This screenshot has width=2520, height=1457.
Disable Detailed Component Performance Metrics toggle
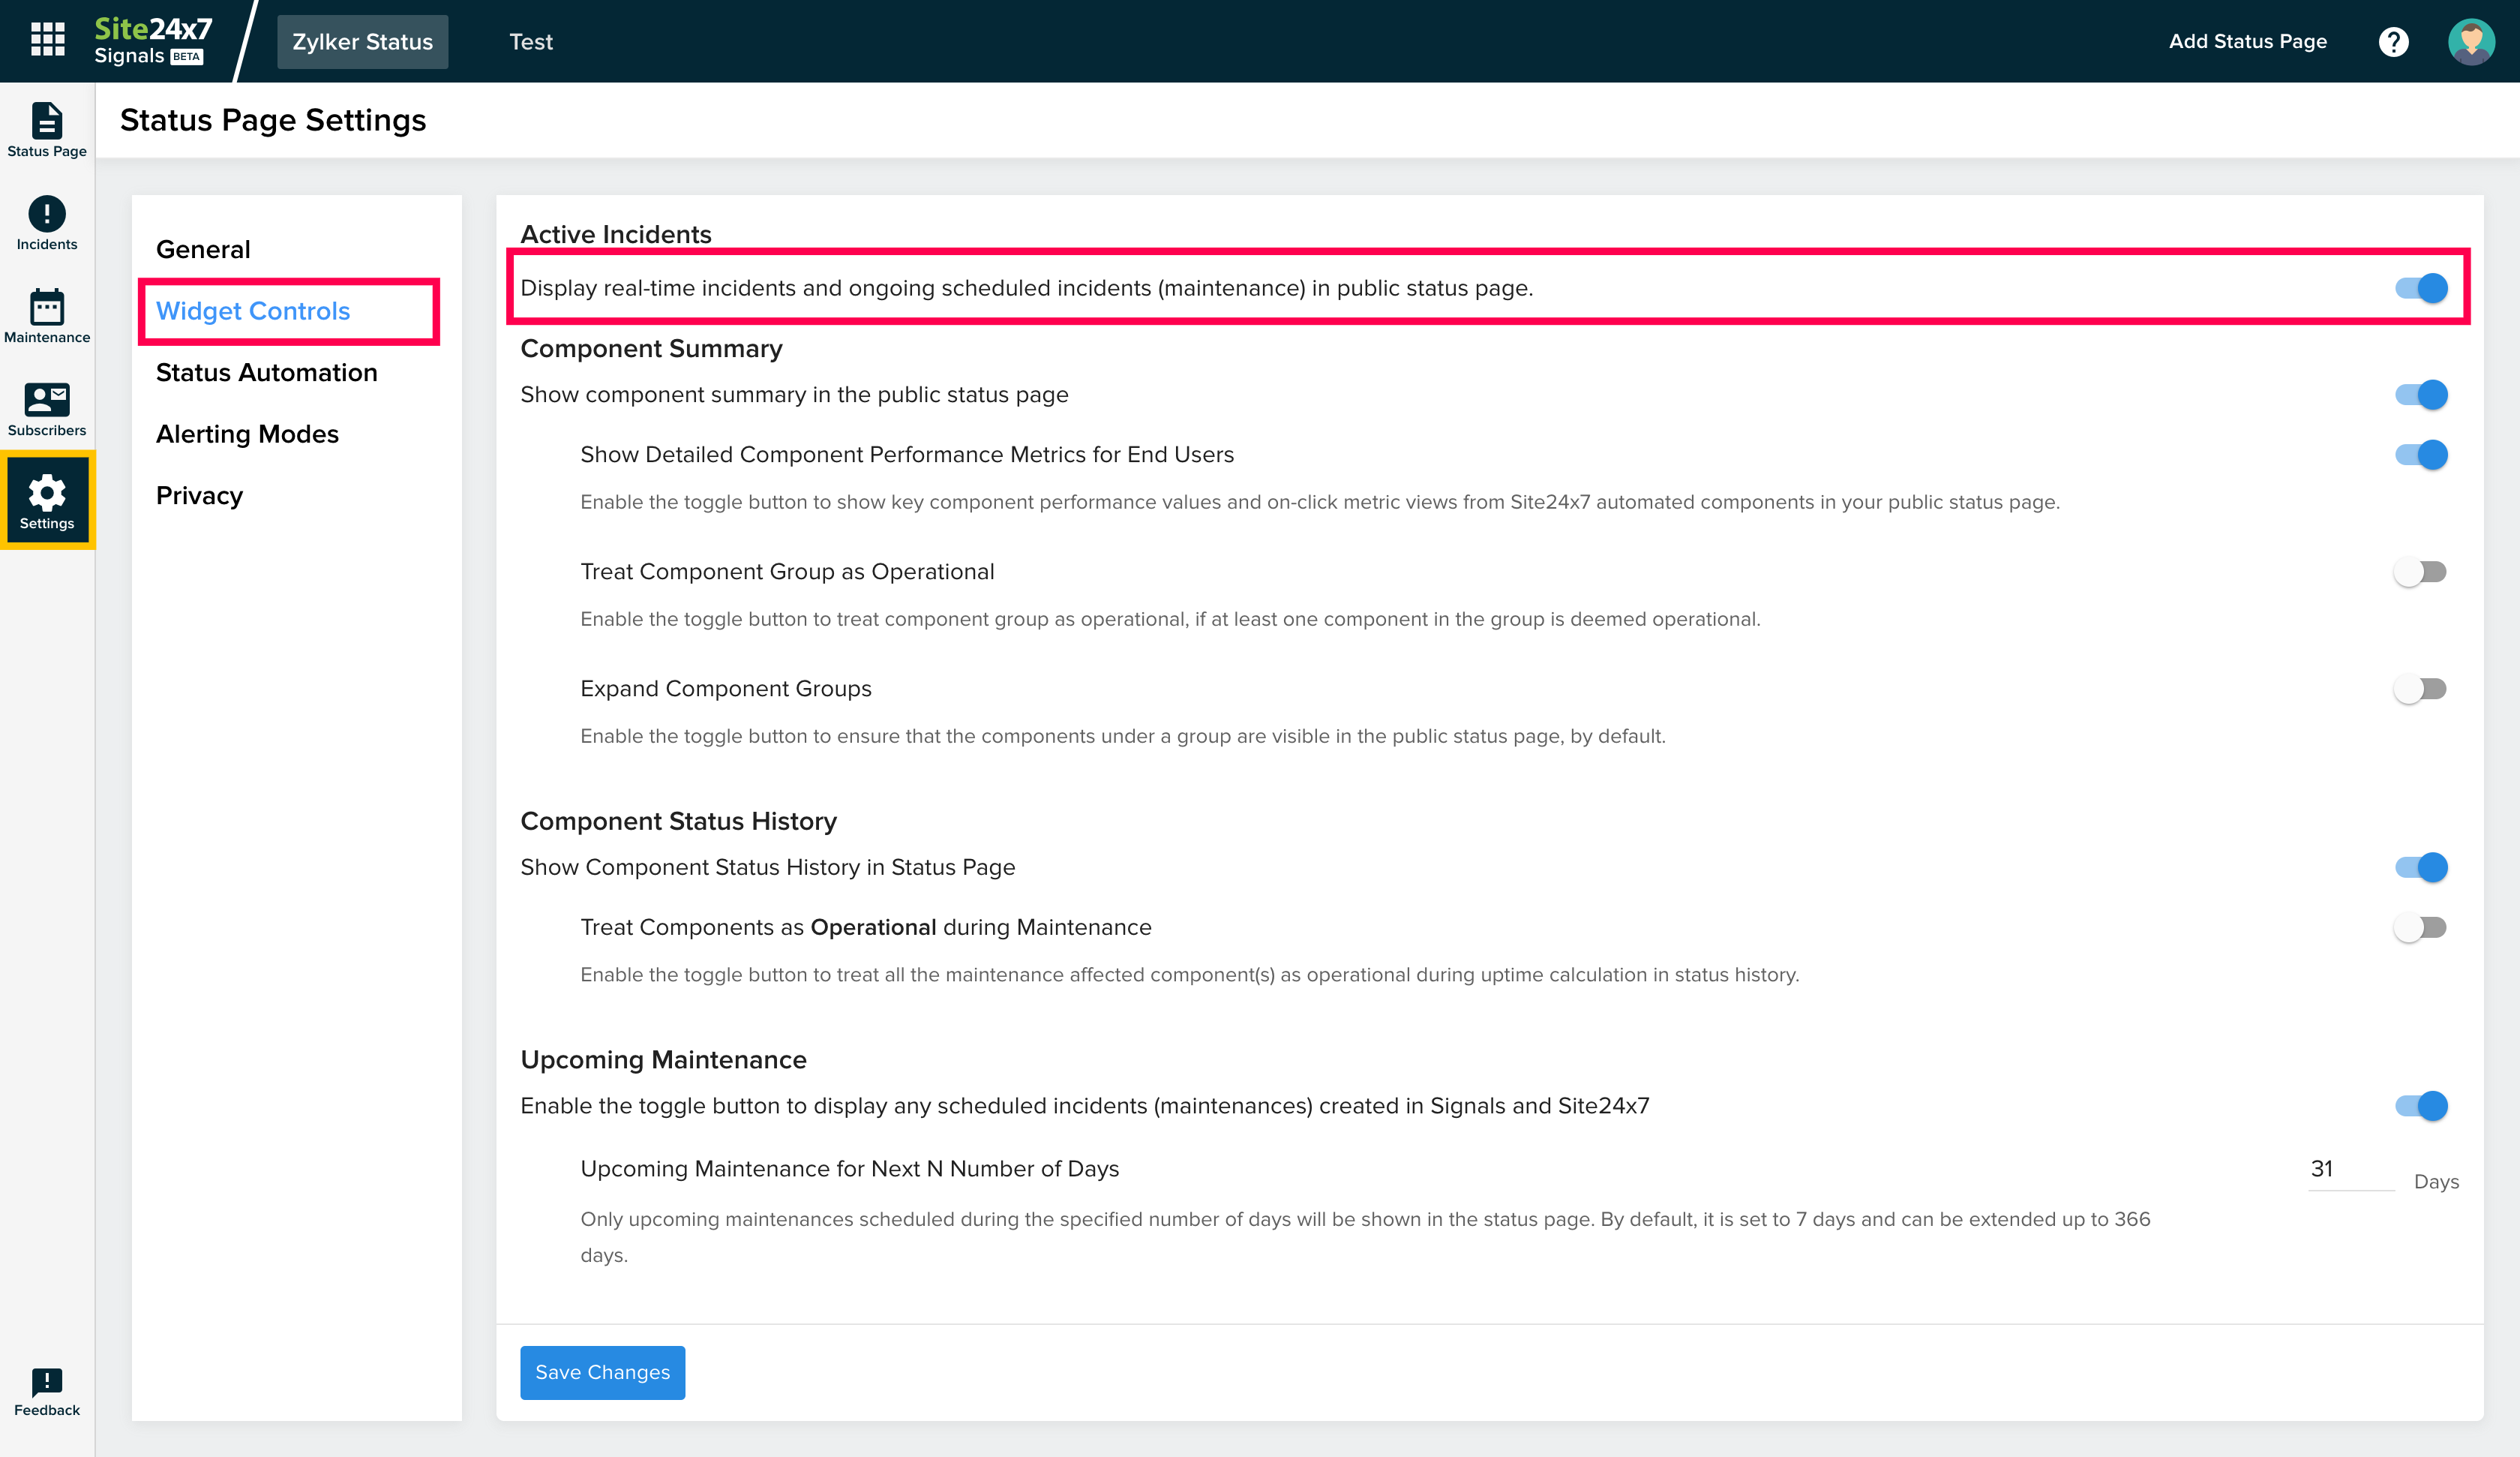pyautogui.click(x=2420, y=455)
